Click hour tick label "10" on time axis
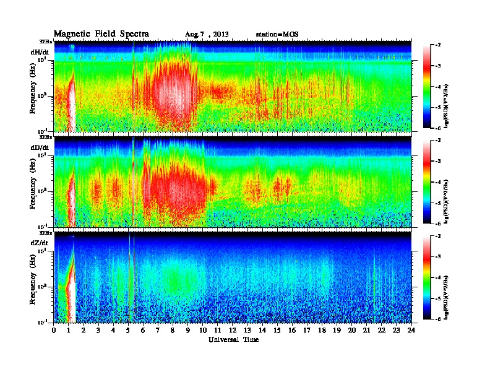490x379 pixels. 202,330
